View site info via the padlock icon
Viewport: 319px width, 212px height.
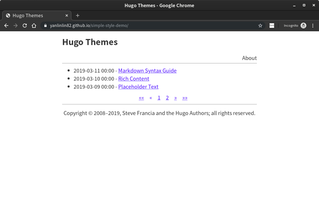point(45,25)
